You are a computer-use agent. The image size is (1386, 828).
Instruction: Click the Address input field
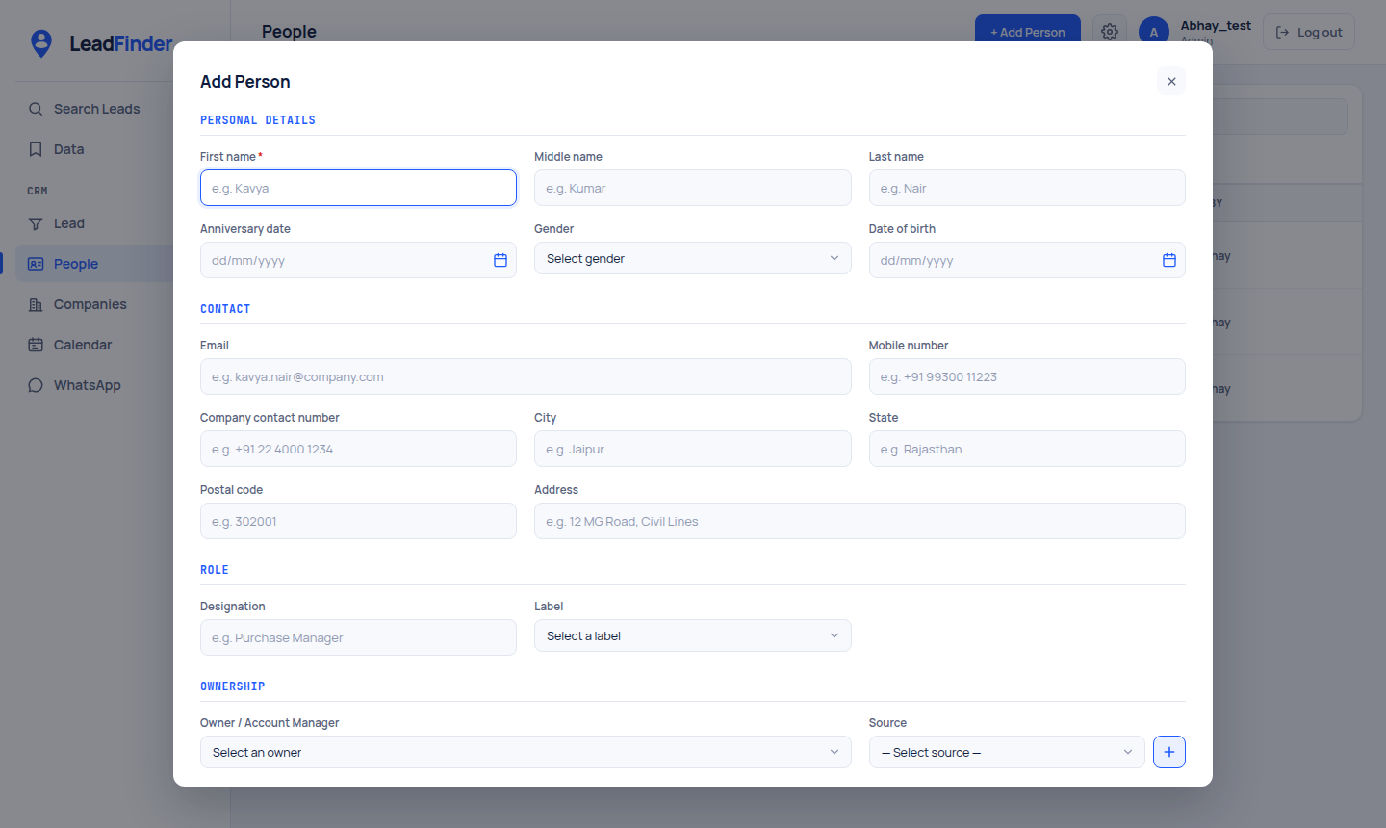860,521
